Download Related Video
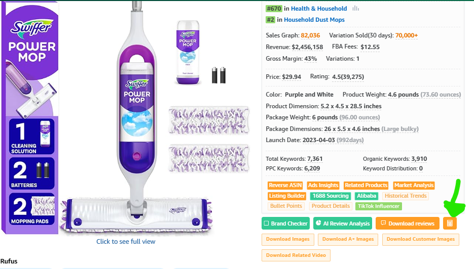The height and width of the screenshot is (269, 474). pyautogui.click(x=296, y=255)
